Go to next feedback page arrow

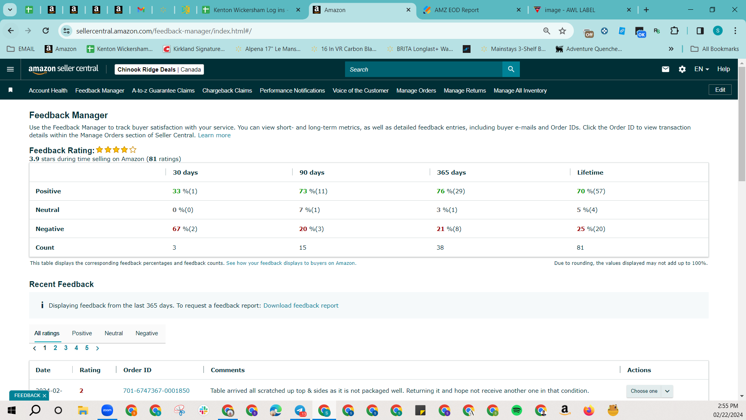point(98,348)
